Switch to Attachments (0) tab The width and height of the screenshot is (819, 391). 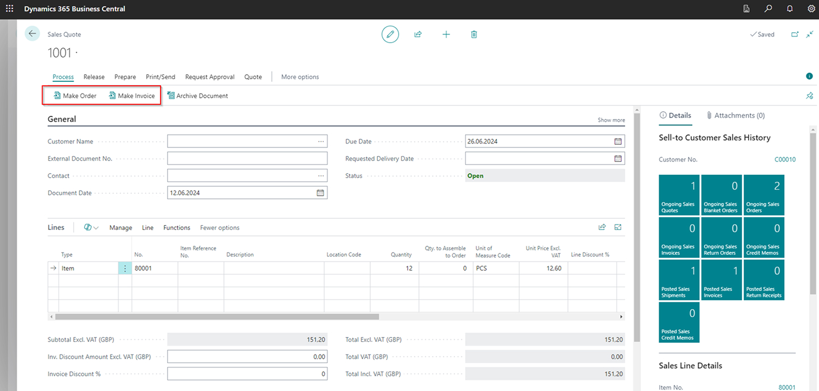click(735, 115)
